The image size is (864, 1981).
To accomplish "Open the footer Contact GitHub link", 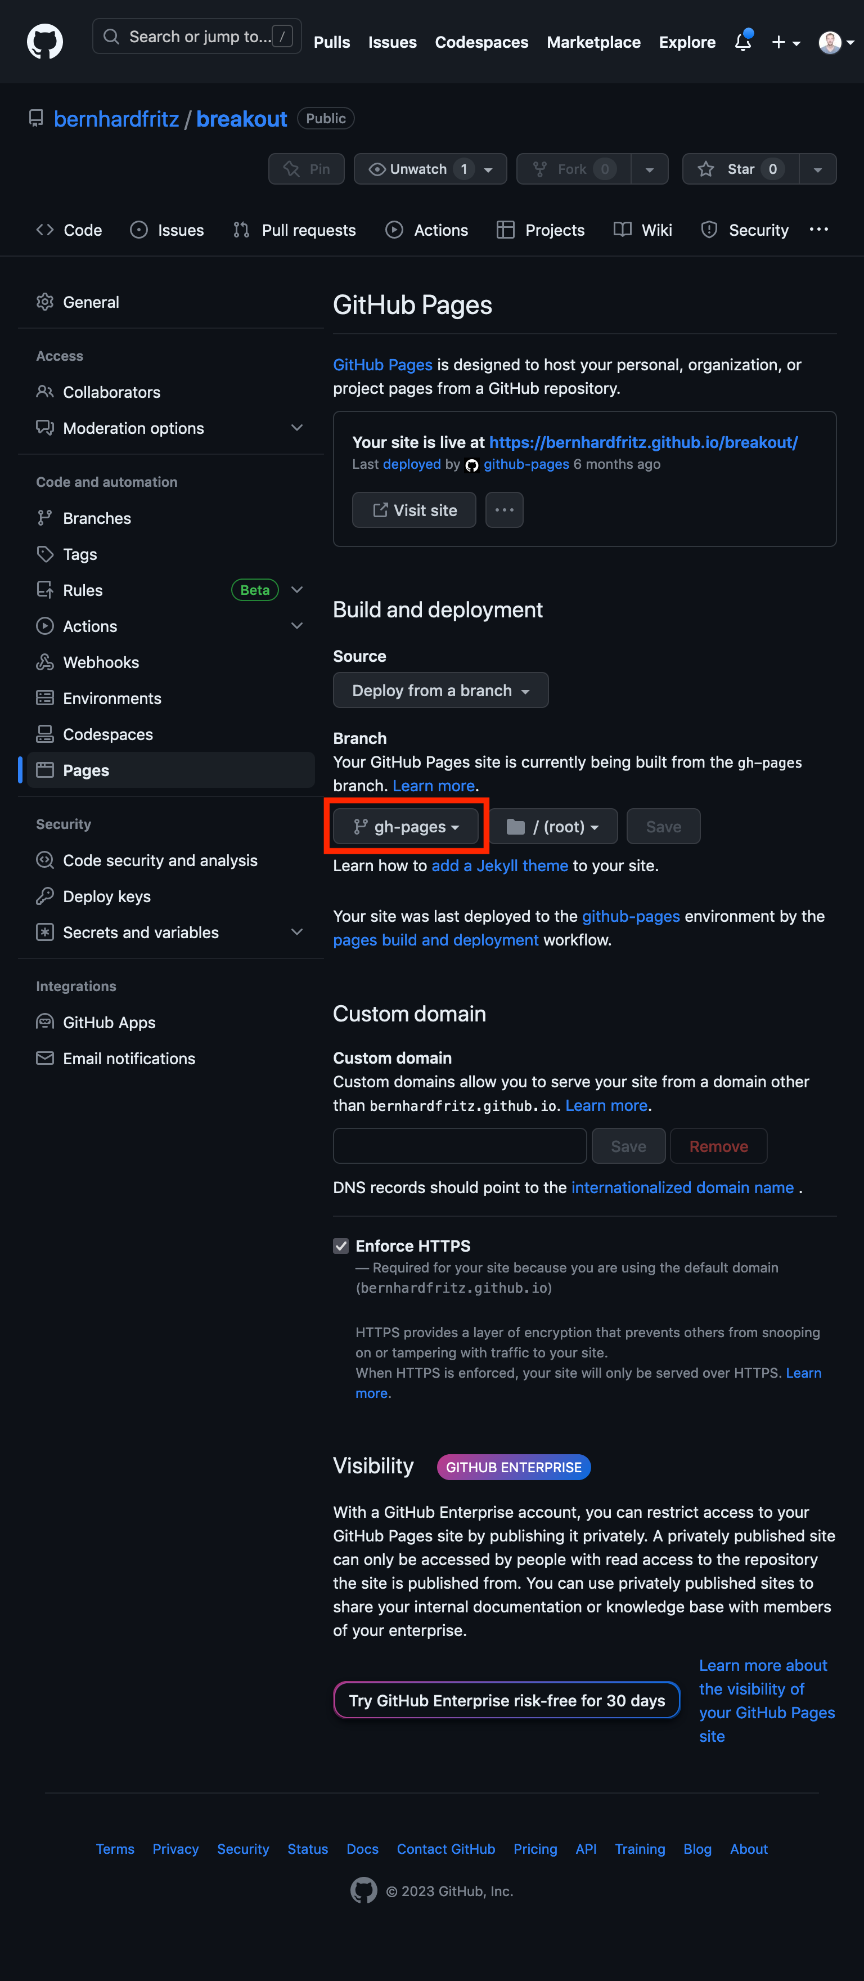I will 446,1849.
